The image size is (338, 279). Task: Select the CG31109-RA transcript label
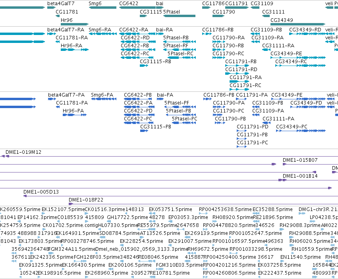click(268, 38)
